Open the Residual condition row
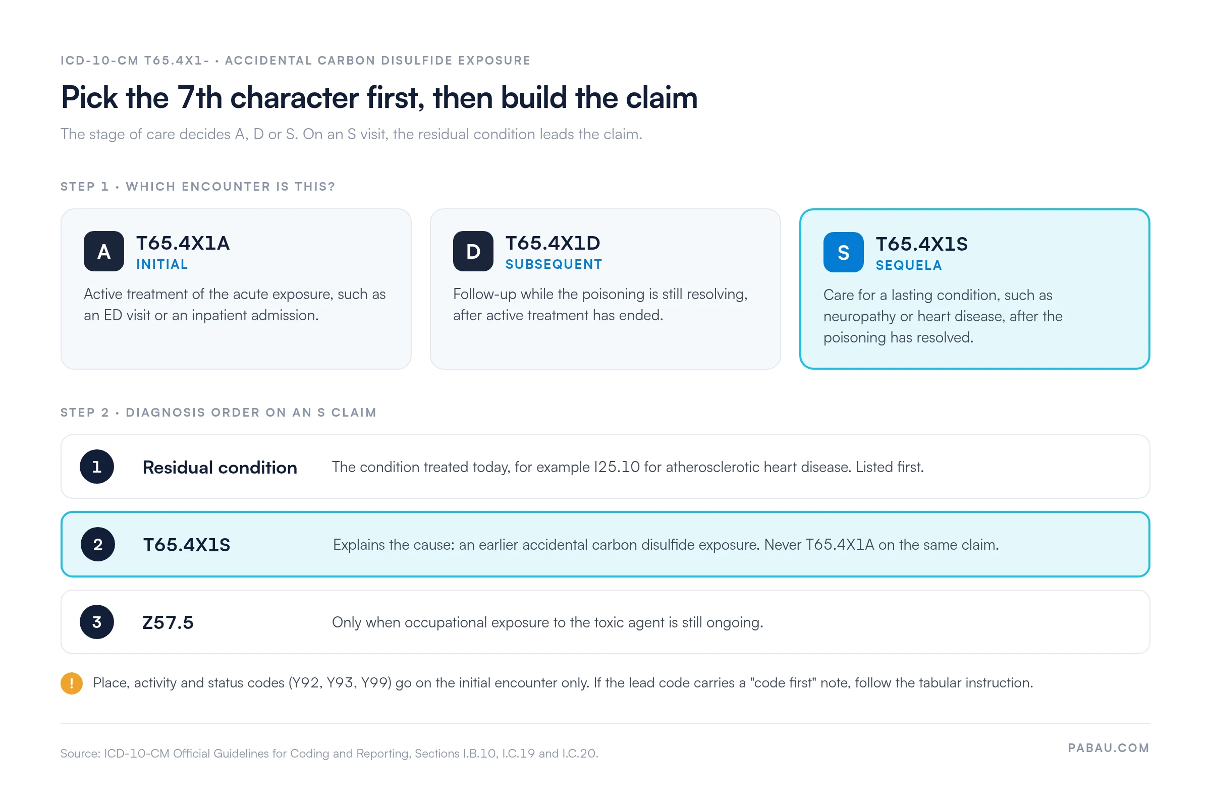The image size is (1211, 809). point(605,467)
